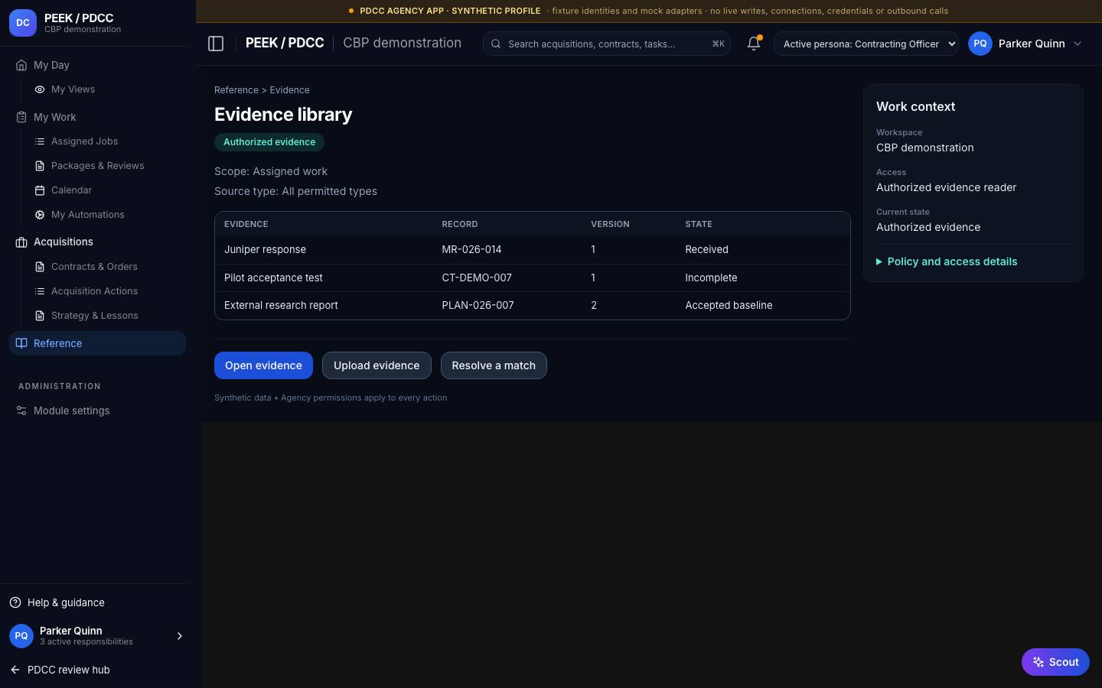Click Upload evidence
The image size is (1102, 688).
pyautogui.click(x=377, y=365)
